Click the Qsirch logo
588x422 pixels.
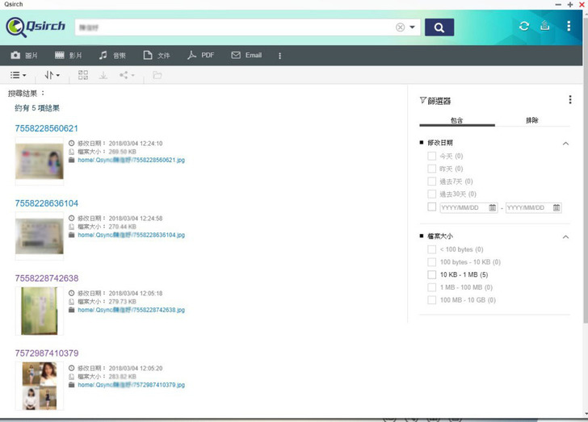click(x=36, y=27)
